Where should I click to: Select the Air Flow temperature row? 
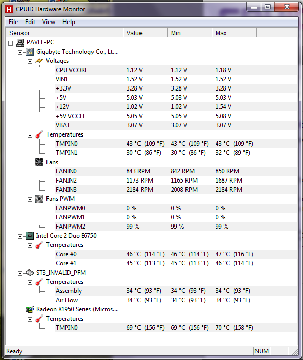[176, 300]
